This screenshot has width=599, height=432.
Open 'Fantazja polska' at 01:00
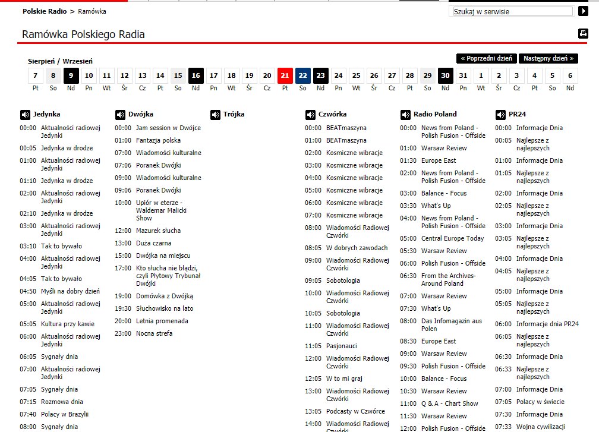click(158, 141)
